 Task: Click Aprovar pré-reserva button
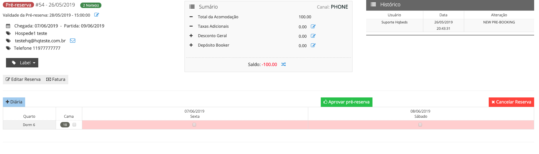(346, 102)
